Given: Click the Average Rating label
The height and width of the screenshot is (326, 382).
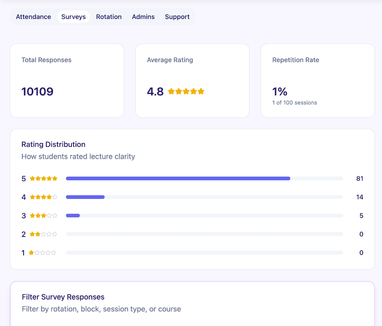Looking at the screenshot, I should pyautogui.click(x=170, y=60).
